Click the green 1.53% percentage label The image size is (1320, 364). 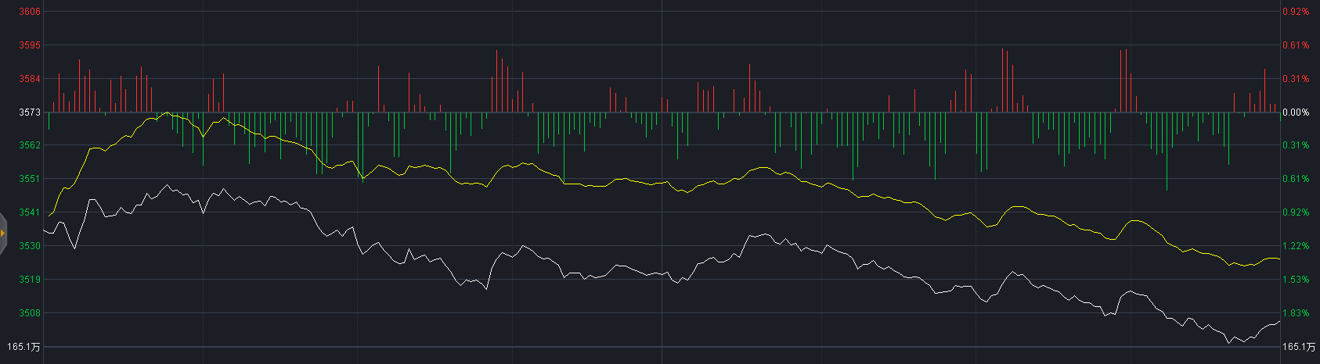pyautogui.click(x=1296, y=280)
